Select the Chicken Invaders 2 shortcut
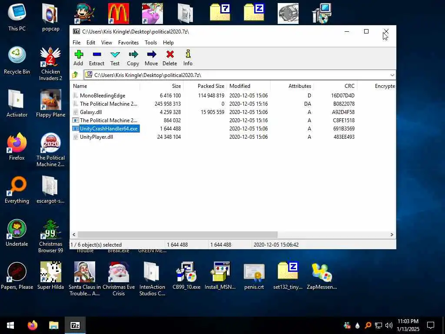The width and height of the screenshot is (445, 334). (x=50, y=63)
